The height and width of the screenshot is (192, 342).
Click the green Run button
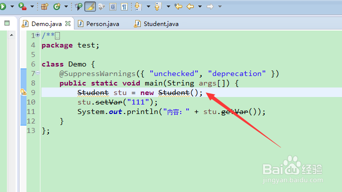tap(3, 6)
